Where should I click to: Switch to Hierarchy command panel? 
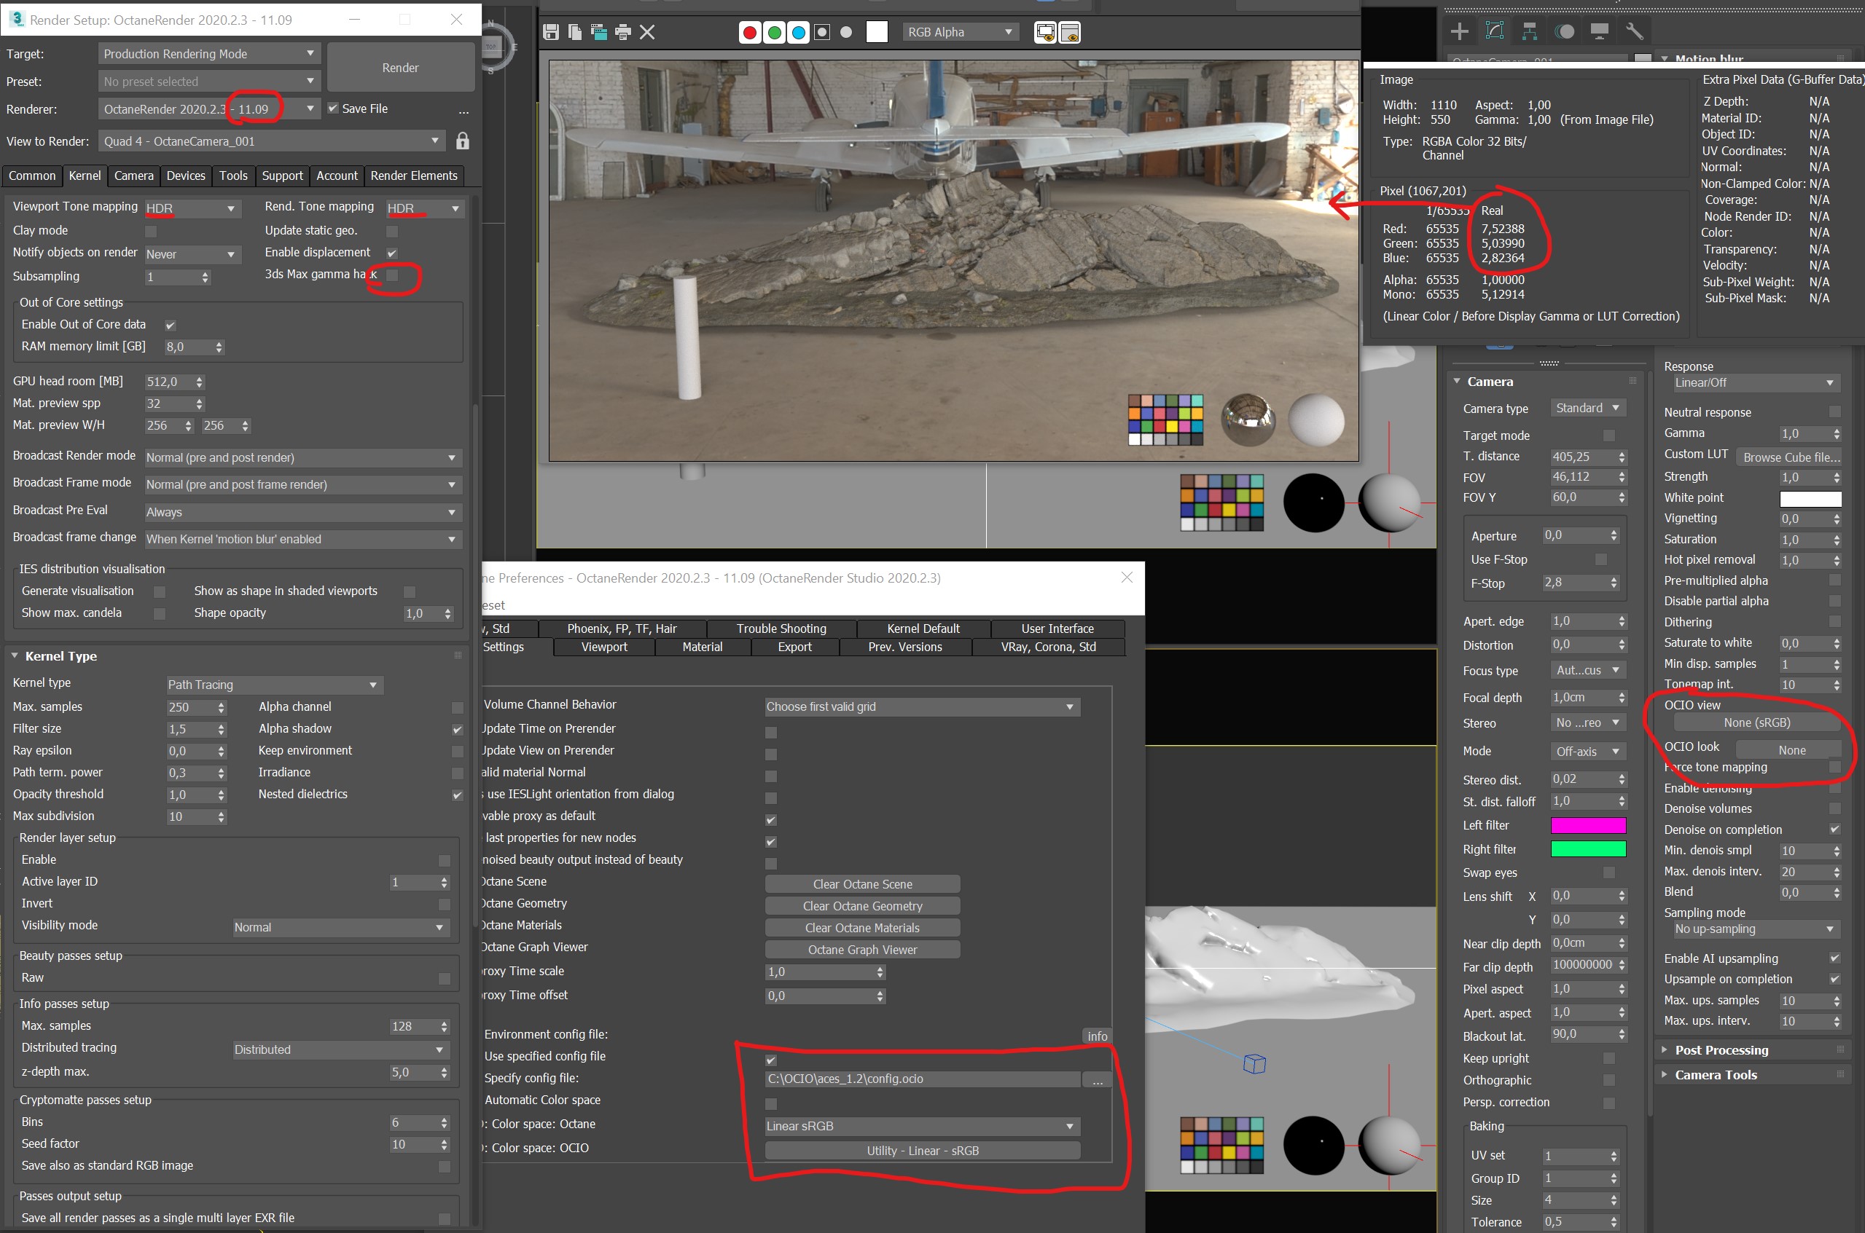point(1529,31)
